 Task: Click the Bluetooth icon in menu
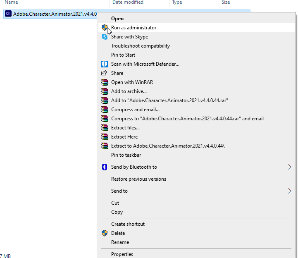(x=104, y=167)
